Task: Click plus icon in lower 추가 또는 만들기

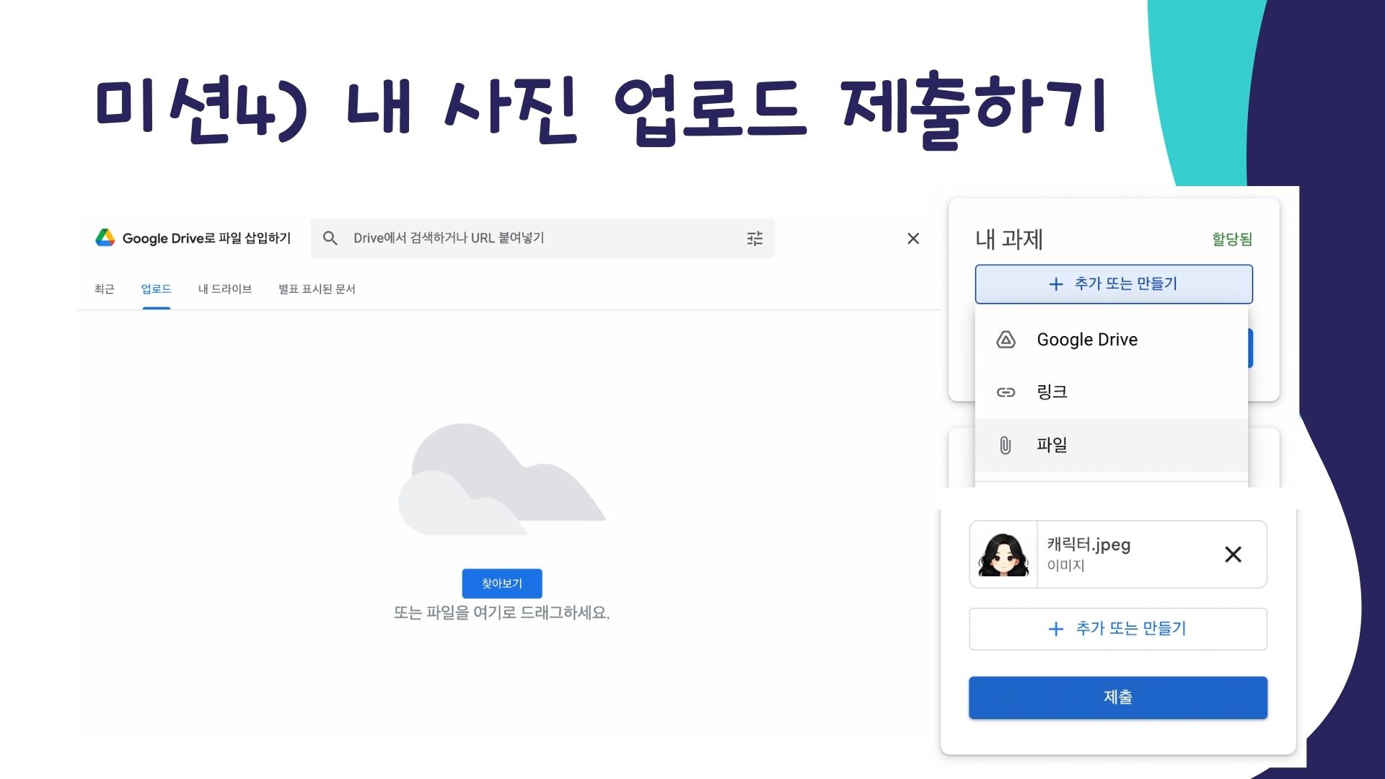Action: (x=1055, y=629)
